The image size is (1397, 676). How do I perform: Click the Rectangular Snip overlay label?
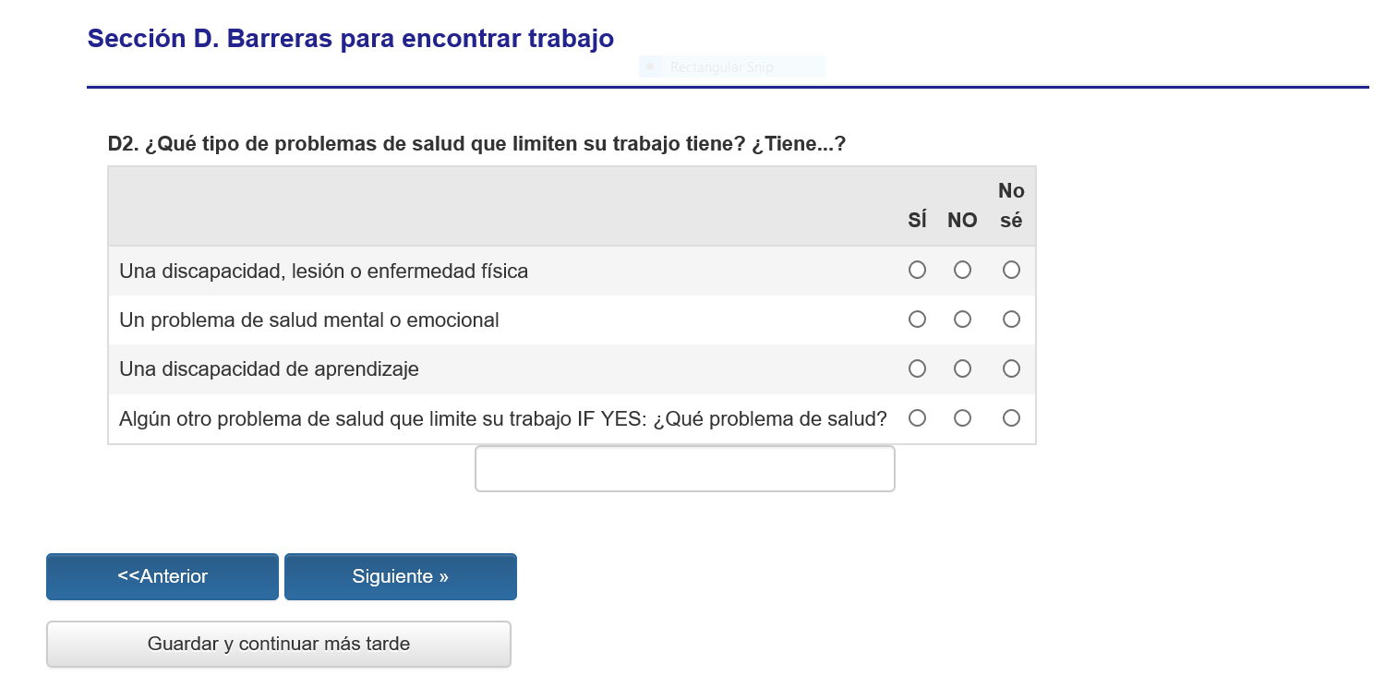(721, 67)
